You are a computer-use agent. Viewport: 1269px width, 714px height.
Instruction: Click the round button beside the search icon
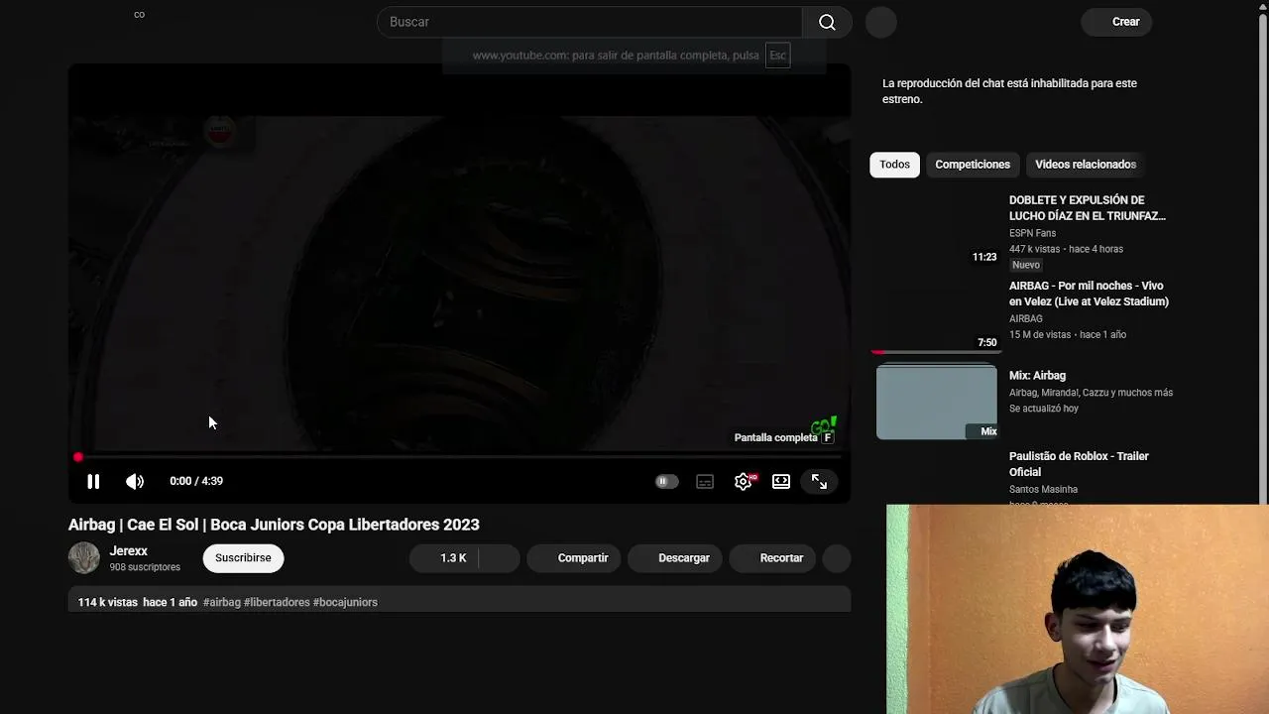[x=881, y=22]
